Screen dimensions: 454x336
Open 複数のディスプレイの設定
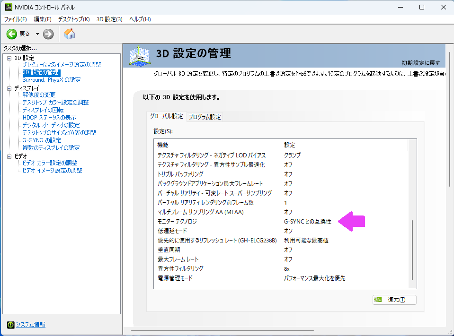click(51, 148)
